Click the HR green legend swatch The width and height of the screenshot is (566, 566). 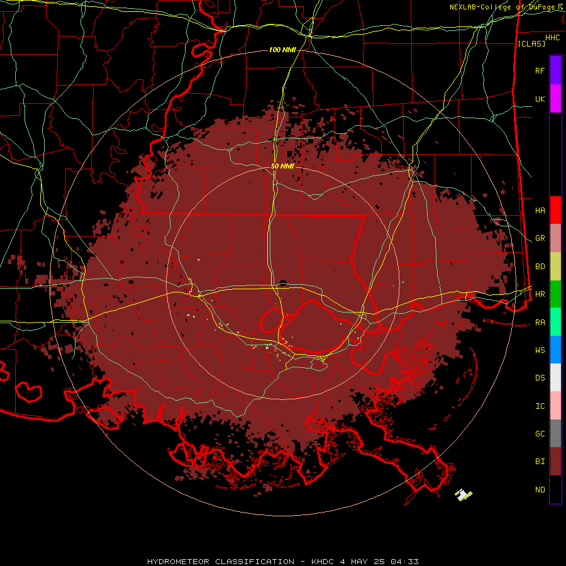click(x=555, y=294)
